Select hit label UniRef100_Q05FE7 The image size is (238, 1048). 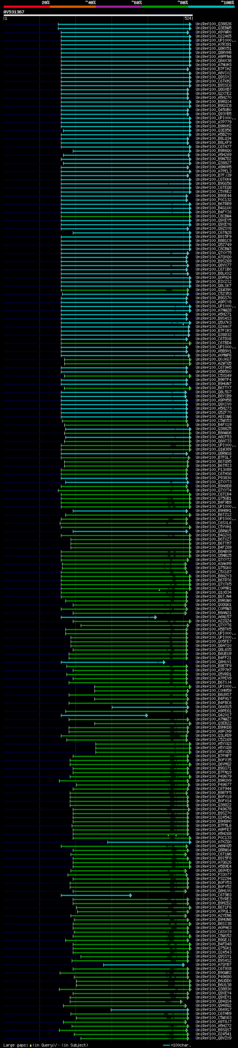213,642
